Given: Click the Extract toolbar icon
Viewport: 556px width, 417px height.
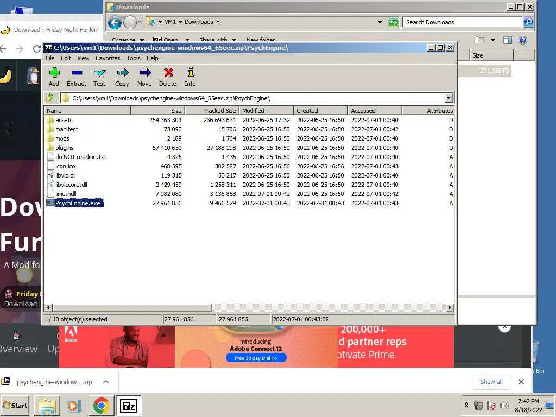Looking at the screenshot, I should (77, 73).
